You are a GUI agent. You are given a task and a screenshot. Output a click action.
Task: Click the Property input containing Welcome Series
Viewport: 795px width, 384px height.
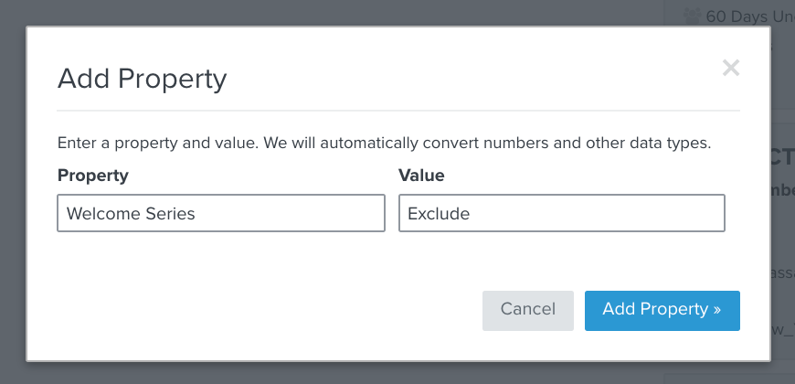[x=221, y=213]
